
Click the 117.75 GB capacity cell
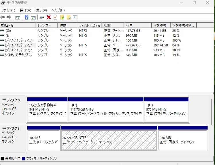pos(133,31)
